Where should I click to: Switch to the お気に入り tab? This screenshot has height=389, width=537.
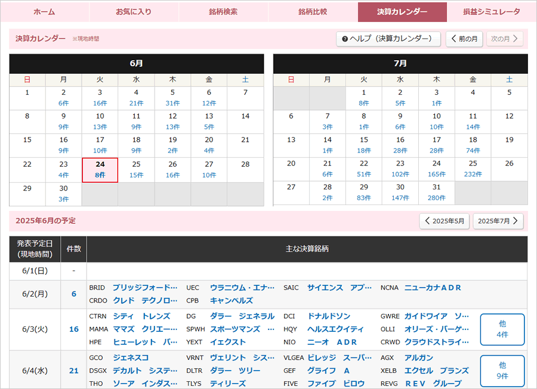pos(134,12)
